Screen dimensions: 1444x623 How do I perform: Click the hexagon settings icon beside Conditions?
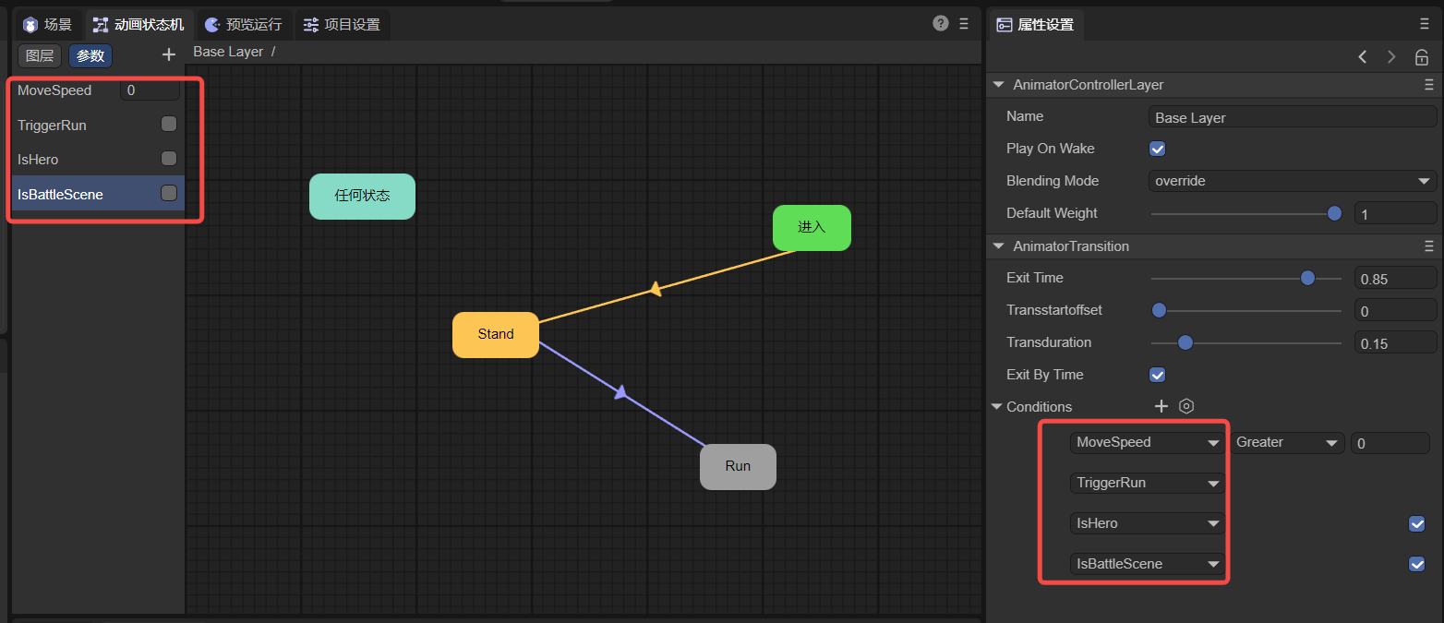(x=1187, y=406)
